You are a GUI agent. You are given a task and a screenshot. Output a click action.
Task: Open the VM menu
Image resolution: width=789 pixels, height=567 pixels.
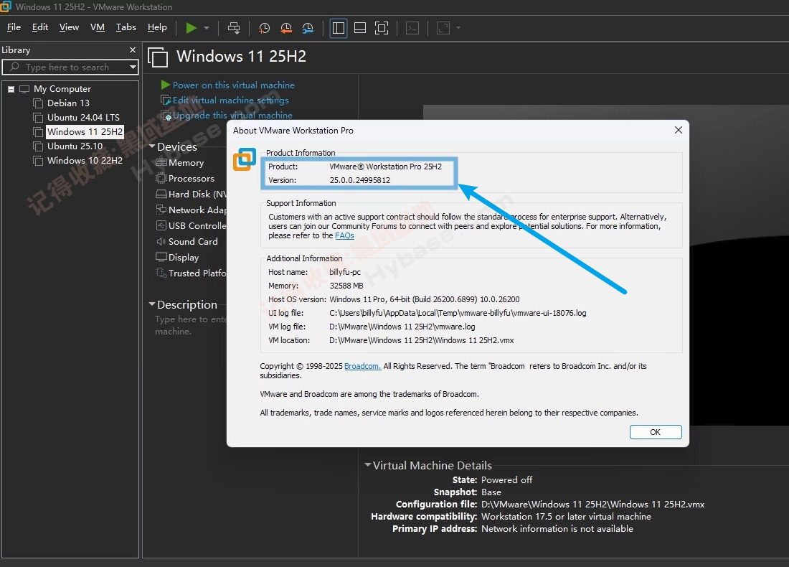pyautogui.click(x=98, y=27)
